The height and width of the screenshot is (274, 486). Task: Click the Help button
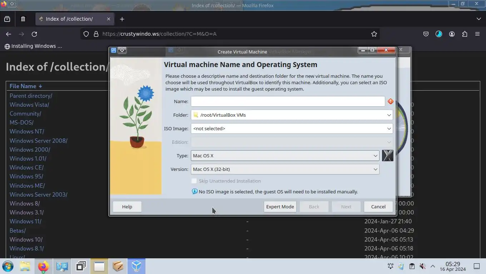[127, 207]
